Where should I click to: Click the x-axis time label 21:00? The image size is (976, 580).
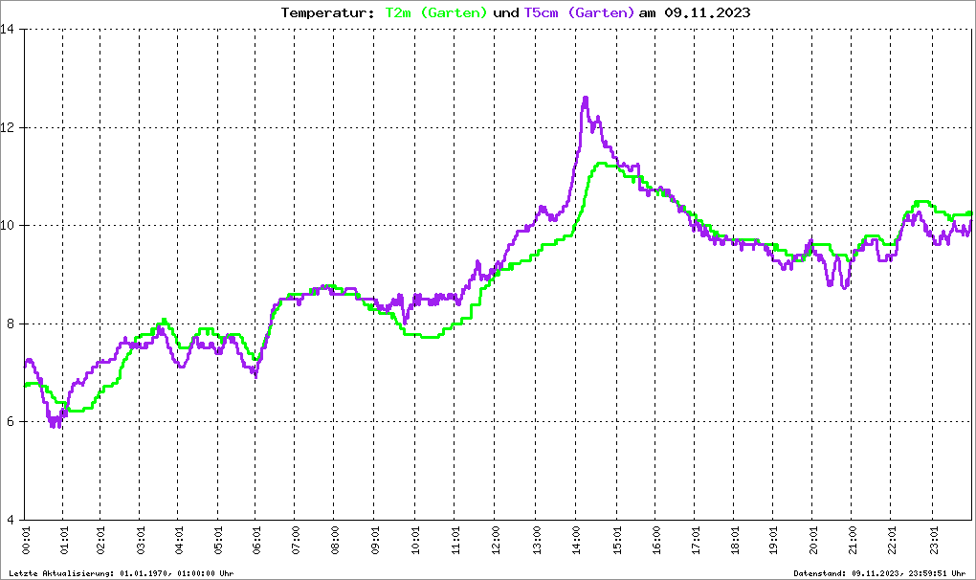853,540
